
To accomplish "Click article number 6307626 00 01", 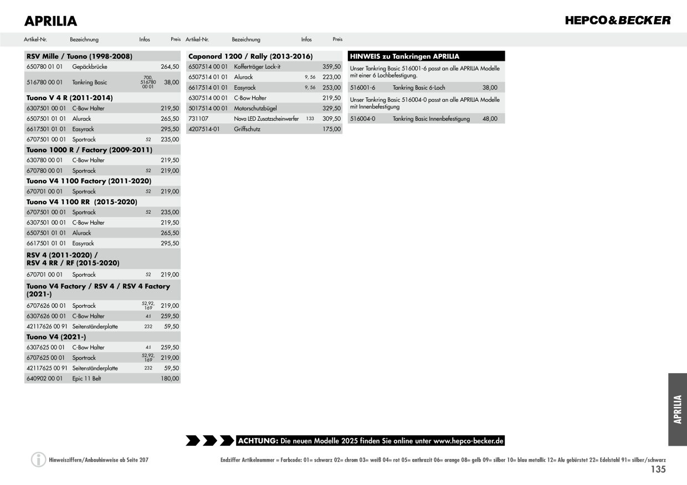I will 46,316.
